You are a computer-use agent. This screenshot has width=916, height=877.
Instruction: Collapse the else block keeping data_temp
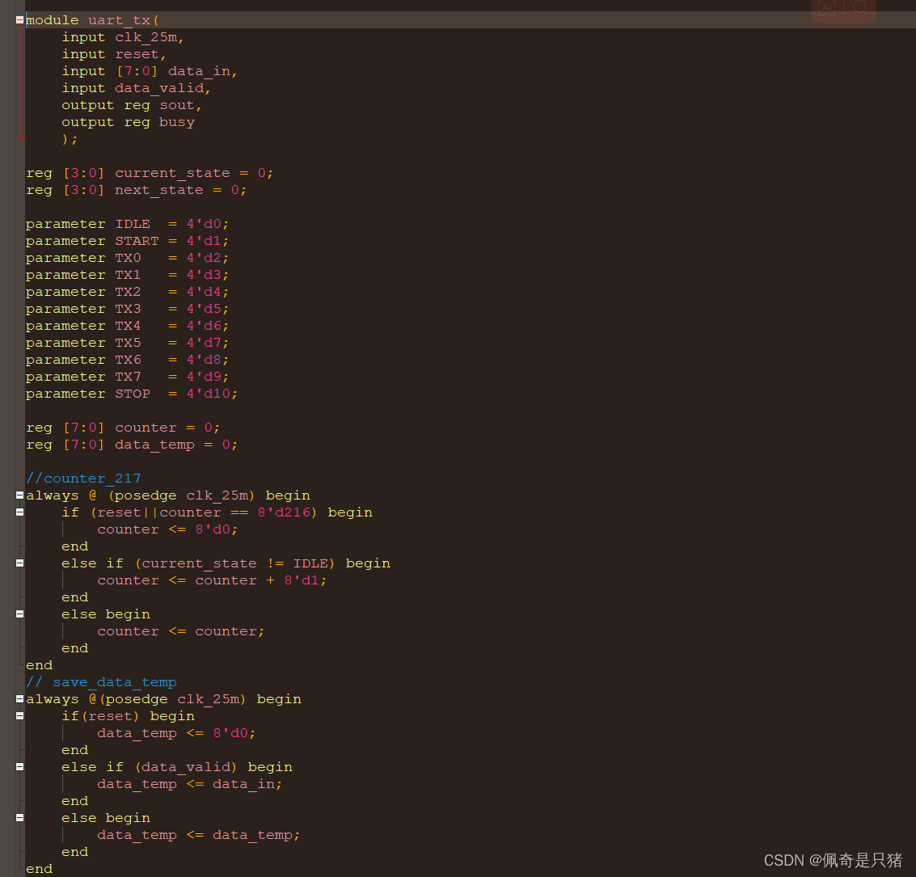click(x=18, y=817)
